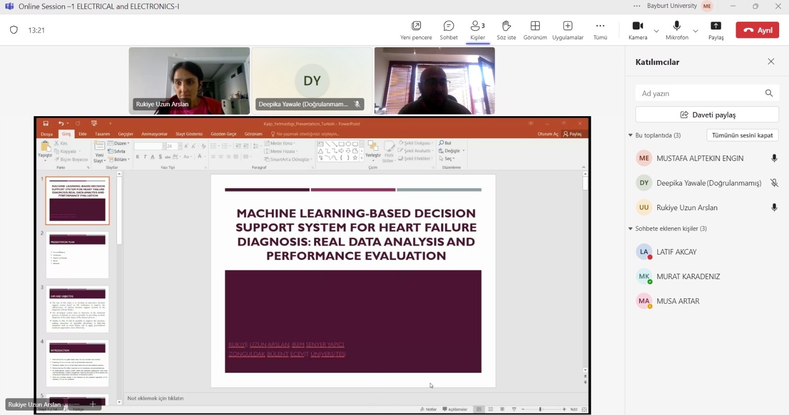
Task: Collapse Sohbete eklenen kişiler section
Action: point(630,228)
